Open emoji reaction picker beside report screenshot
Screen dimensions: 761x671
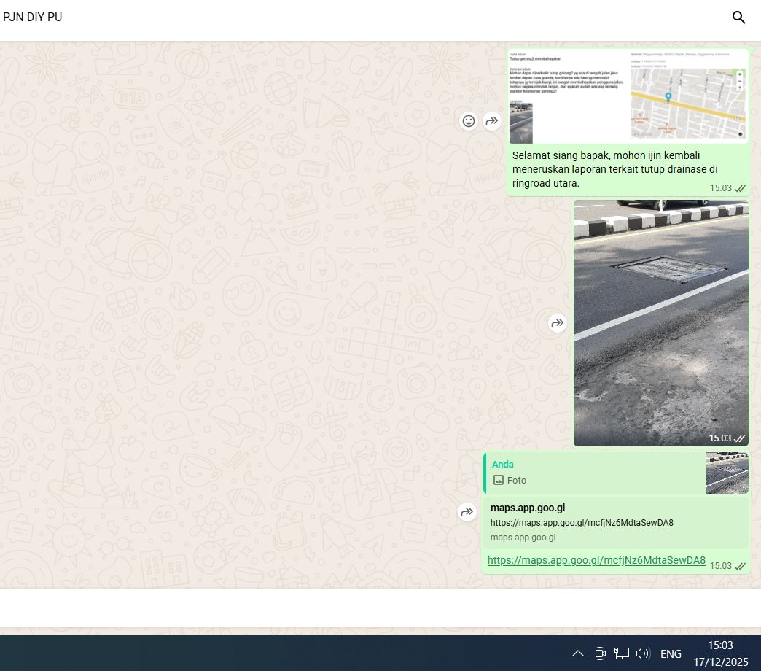469,121
